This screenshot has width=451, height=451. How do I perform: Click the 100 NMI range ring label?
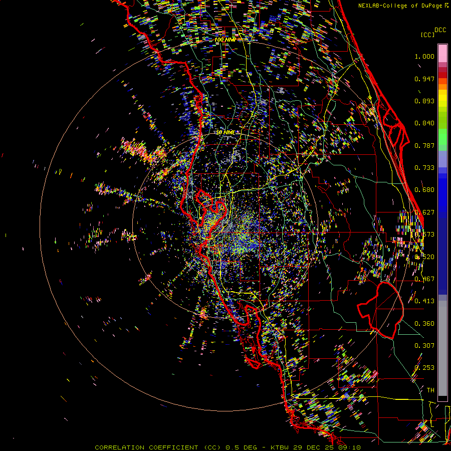(225, 40)
